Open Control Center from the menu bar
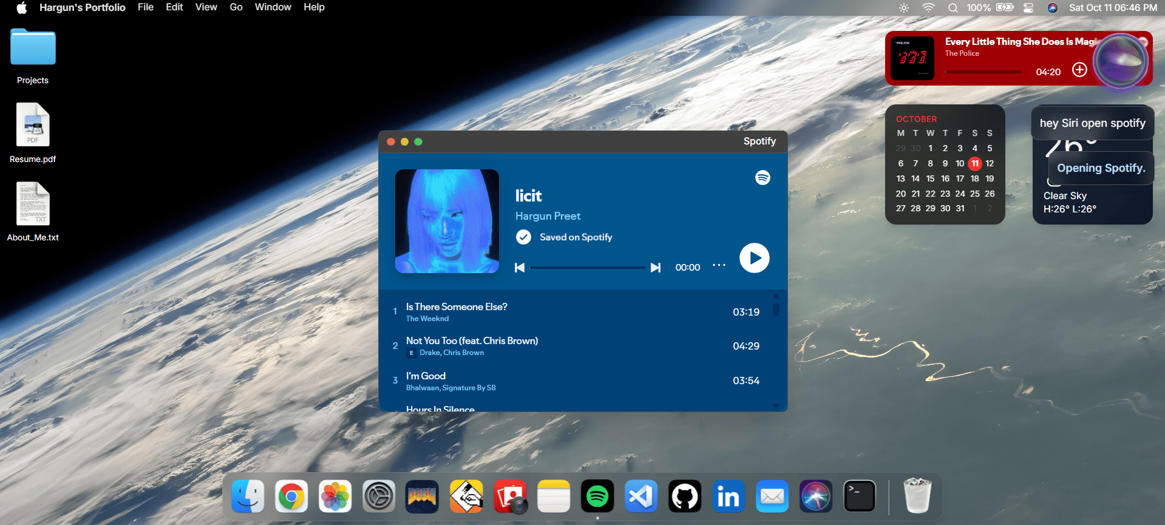Viewport: 1165px width, 525px height. [1028, 8]
